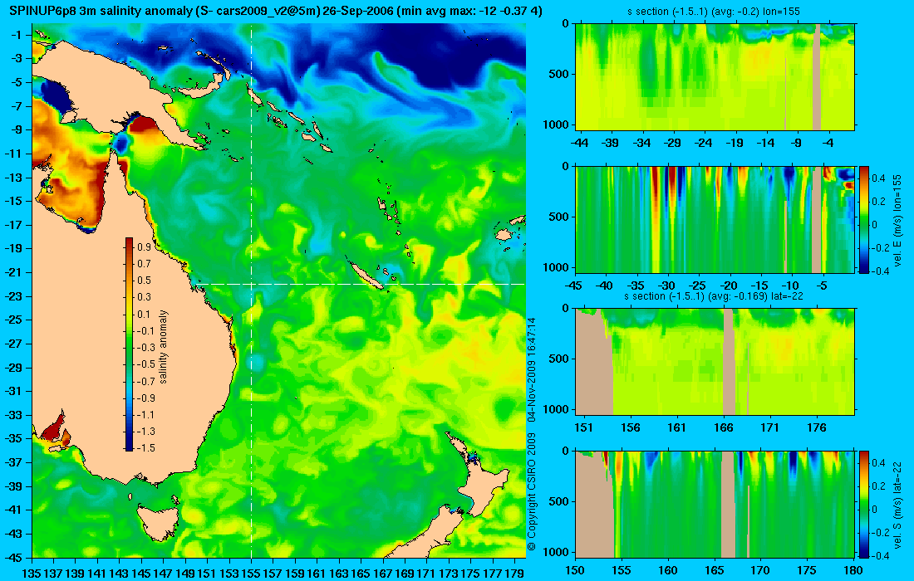914x581 pixels.
Task: Click the -1 latitude label on map axis
Action: (x=17, y=34)
